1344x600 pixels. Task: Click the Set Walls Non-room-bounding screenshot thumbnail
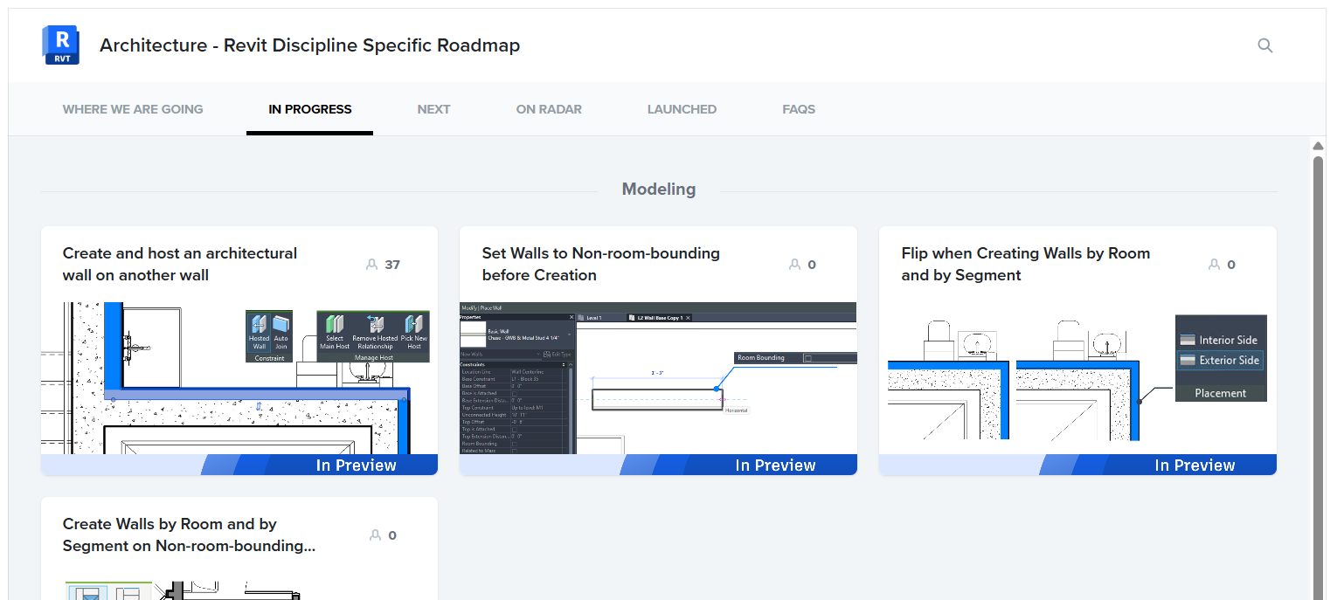pos(658,377)
